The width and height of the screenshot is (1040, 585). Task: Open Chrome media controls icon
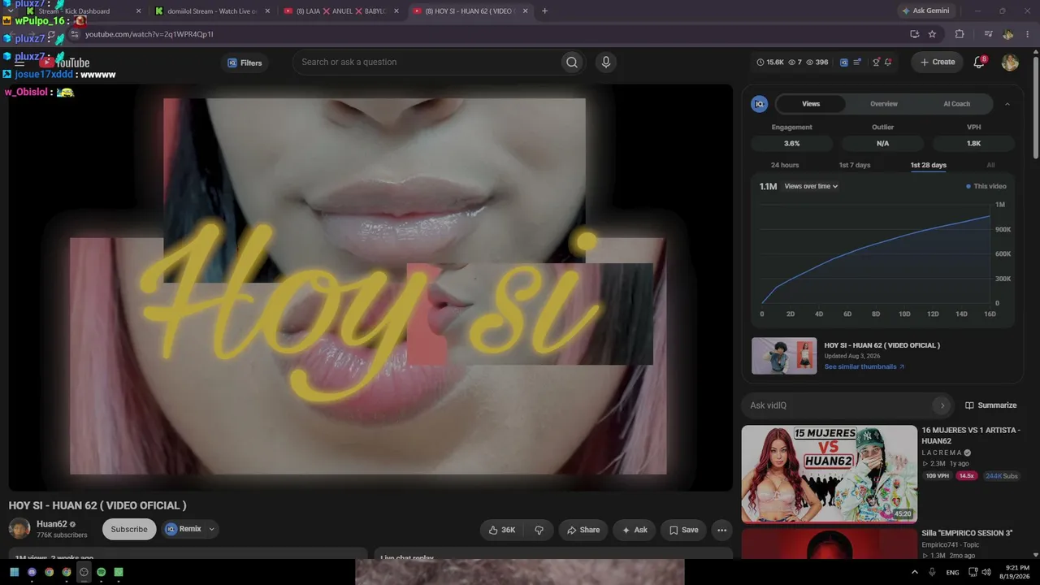(988, 34)
